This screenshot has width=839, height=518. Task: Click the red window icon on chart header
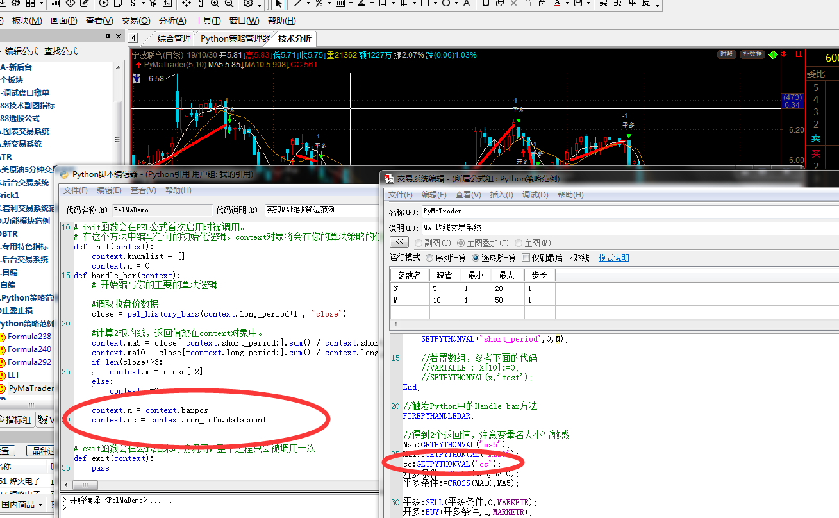[x=801, y=54]
